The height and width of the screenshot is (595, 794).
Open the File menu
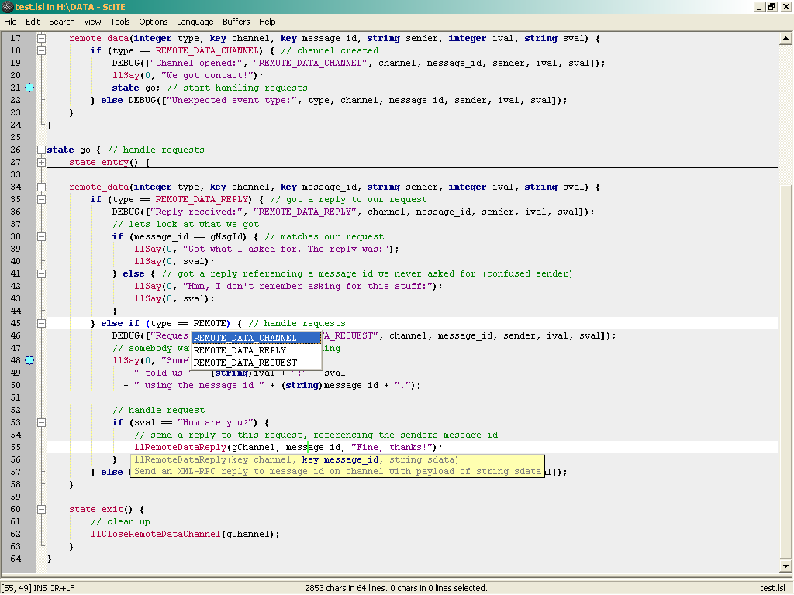[10, 22]
